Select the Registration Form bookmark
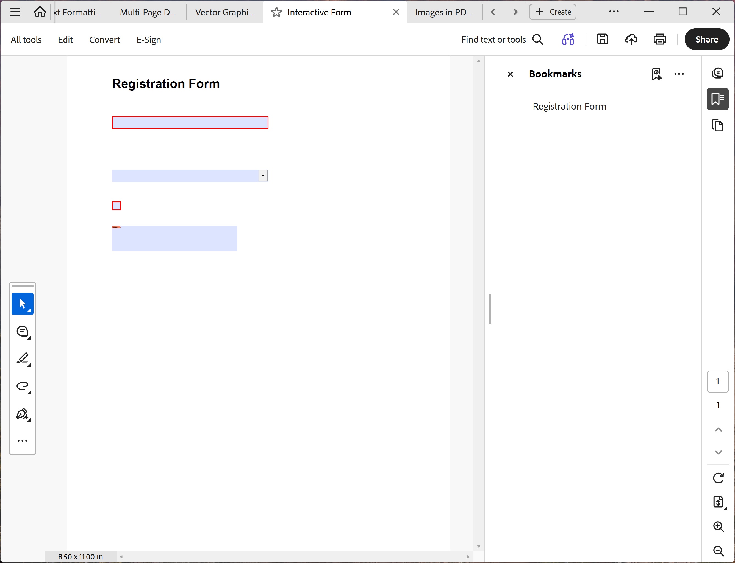 tap(569, 106)
